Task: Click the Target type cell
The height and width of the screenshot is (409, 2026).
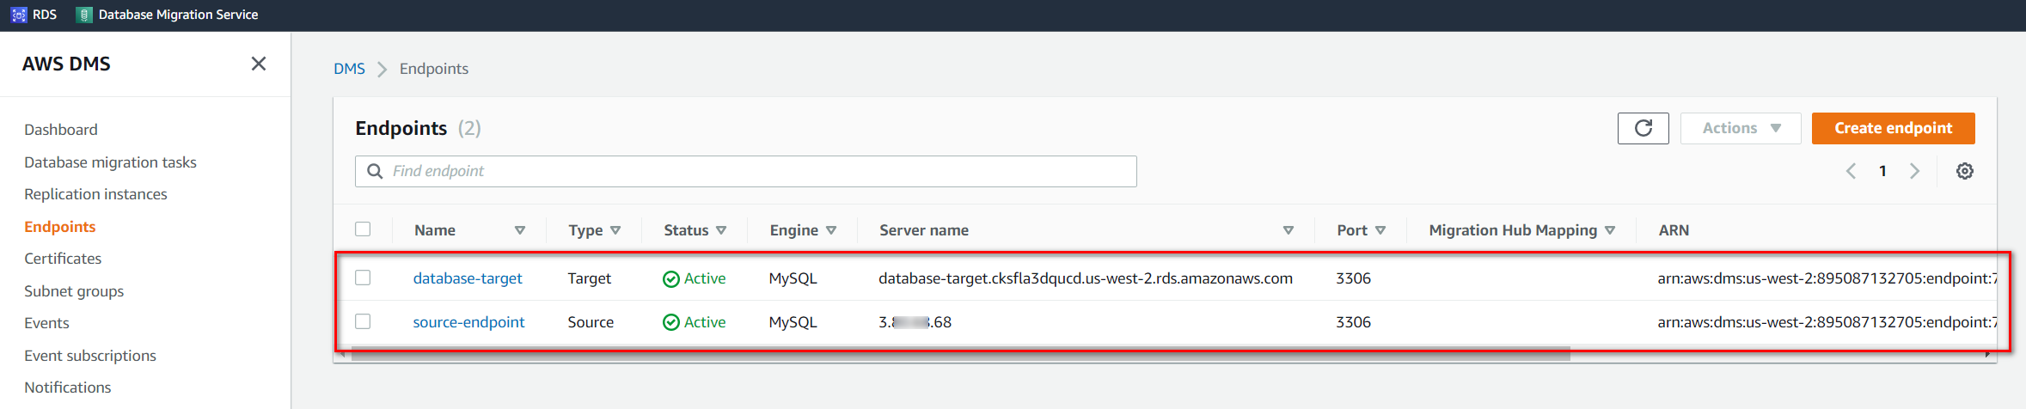Action: (589, 278)
